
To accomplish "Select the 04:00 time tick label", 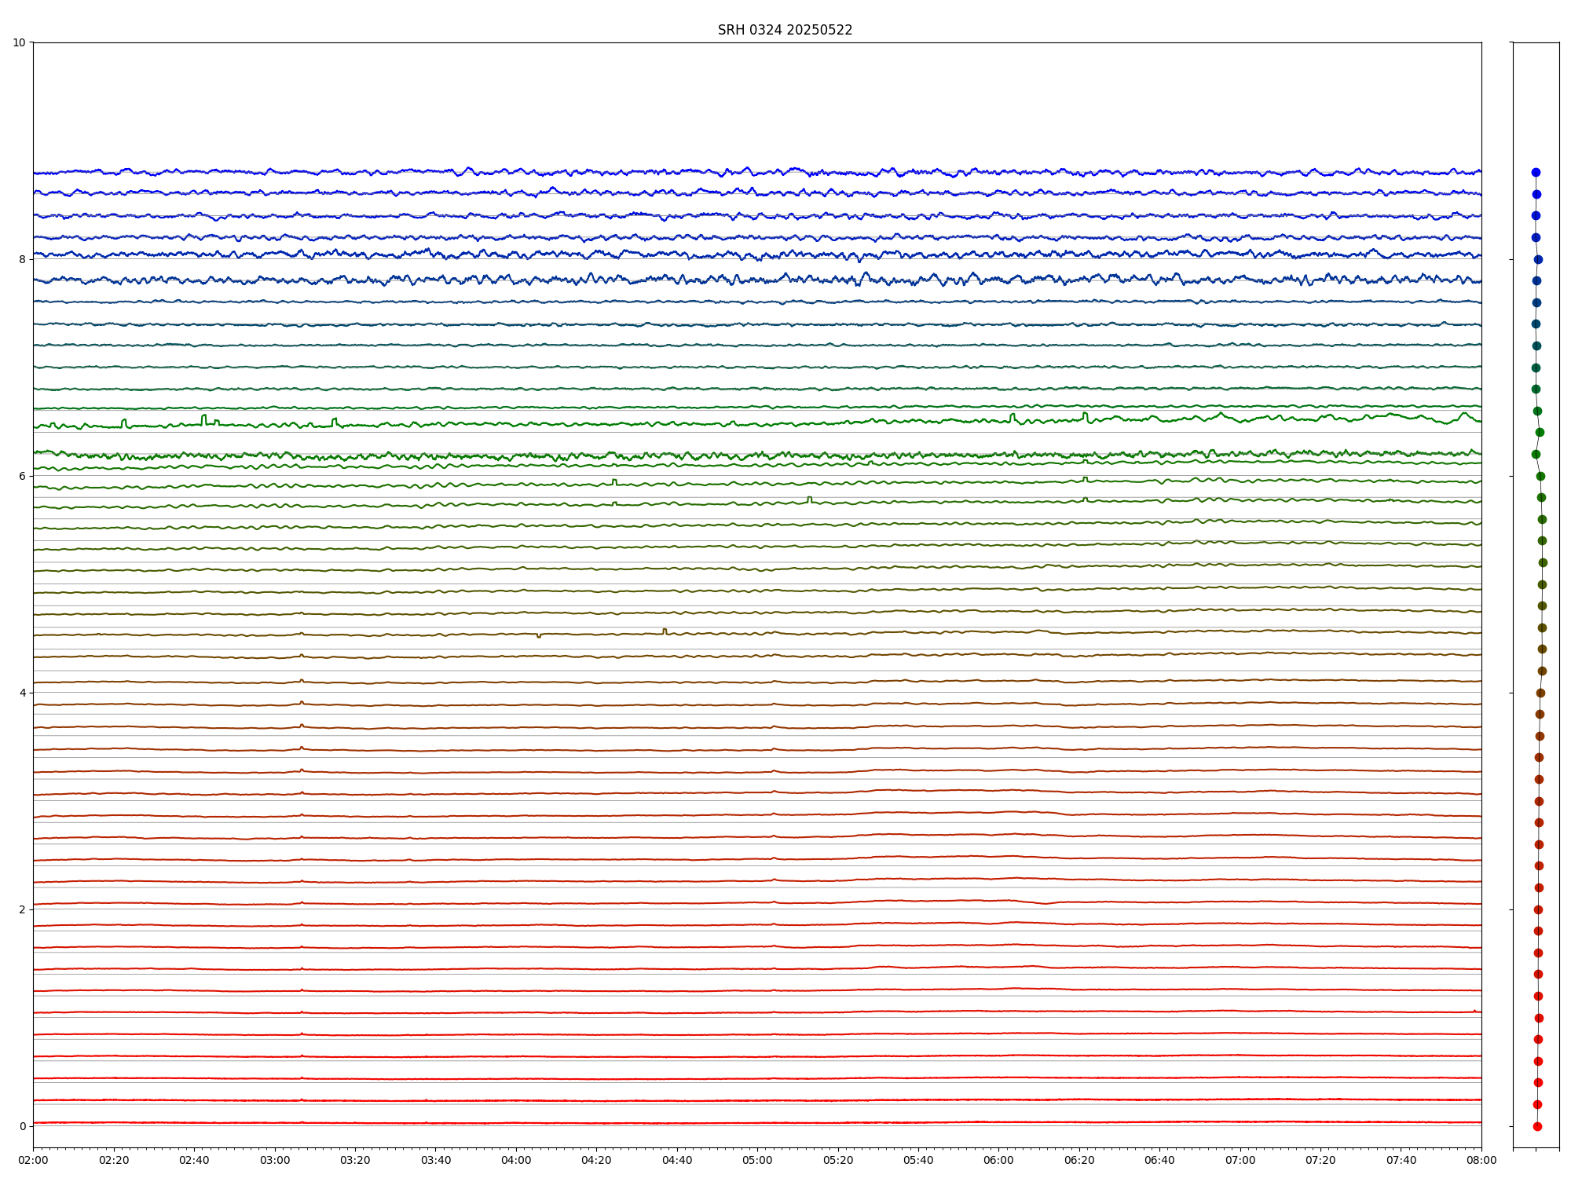I will pyautogui.click(x=516, y=1160).
